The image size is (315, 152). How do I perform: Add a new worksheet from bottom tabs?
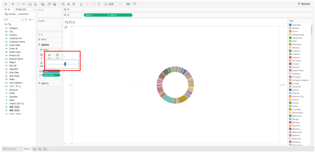(x=34, y=149)
